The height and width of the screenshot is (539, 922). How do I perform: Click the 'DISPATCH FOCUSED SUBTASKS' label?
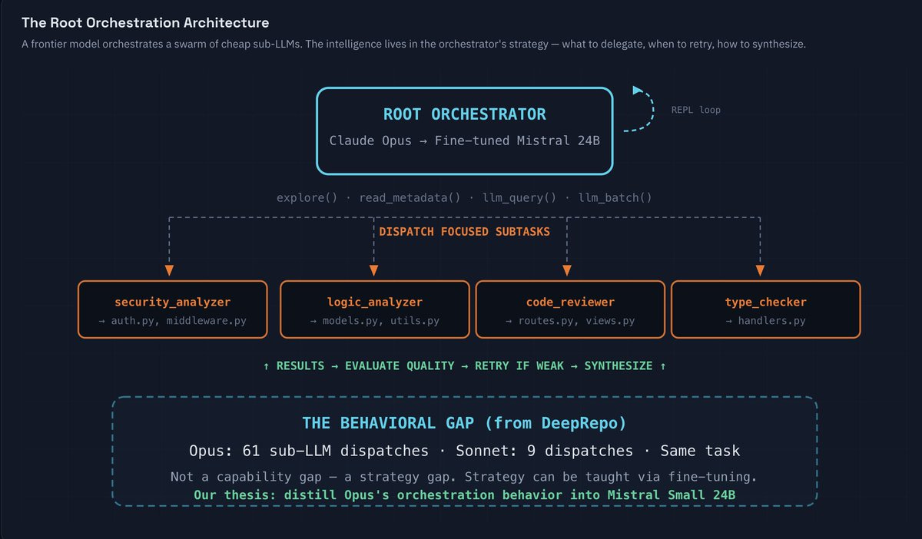[465, 231]
